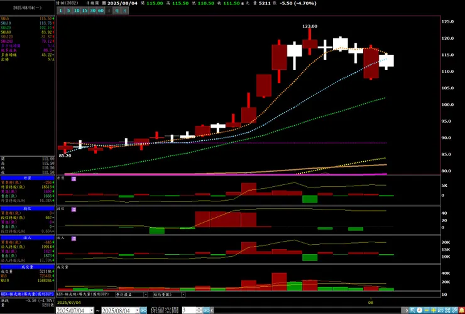Screen dimensions: 465x314
Task: Click the last white candlestick on chart
Action: [386, 60]
